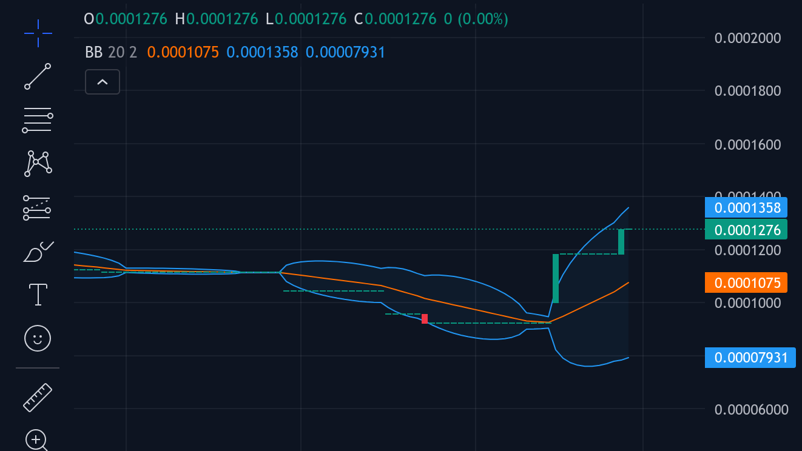Select the brush drawing tool
802x451 pixels.
pos(38,251)
